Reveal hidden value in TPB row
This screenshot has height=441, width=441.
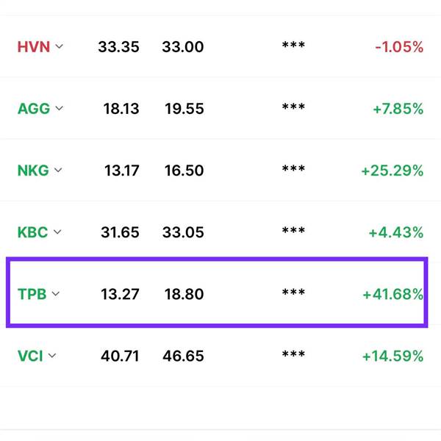tap(293, 293)
